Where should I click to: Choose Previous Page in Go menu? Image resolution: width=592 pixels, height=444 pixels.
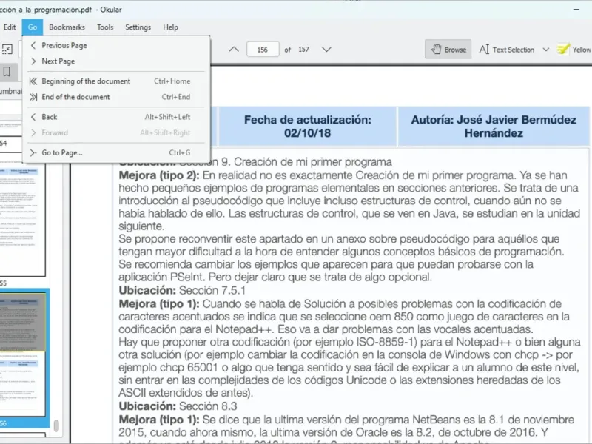tap(116, 45)
